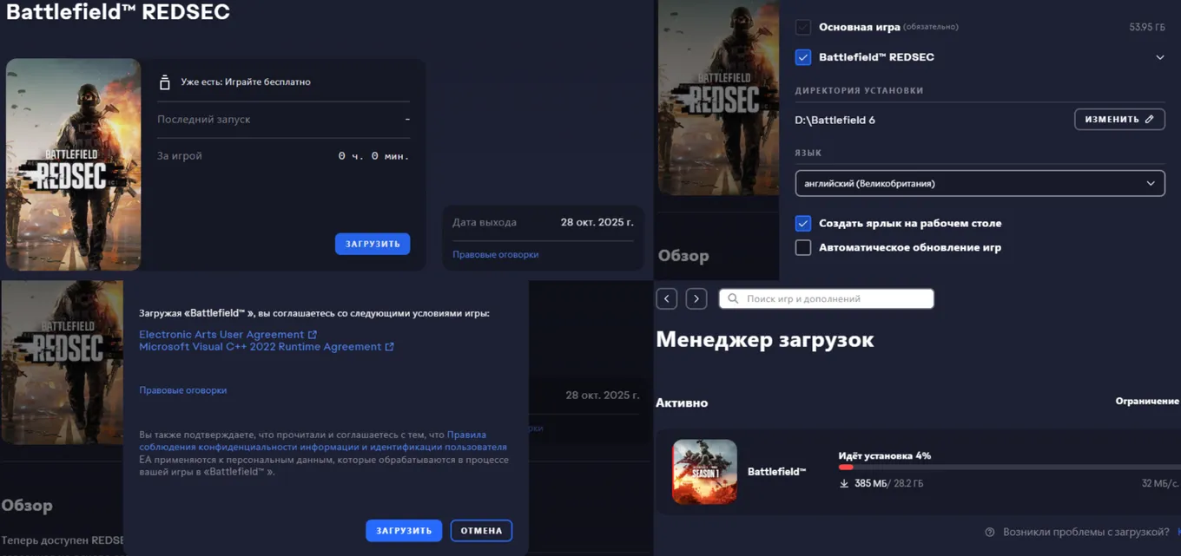Uncheck the Battlefield™ REDSEC component checkbox
This screenshot has height=556, width=1181.
click(803, 57)
